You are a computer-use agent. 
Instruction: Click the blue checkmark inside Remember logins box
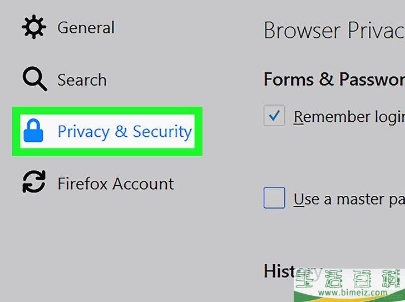point(274,115)
